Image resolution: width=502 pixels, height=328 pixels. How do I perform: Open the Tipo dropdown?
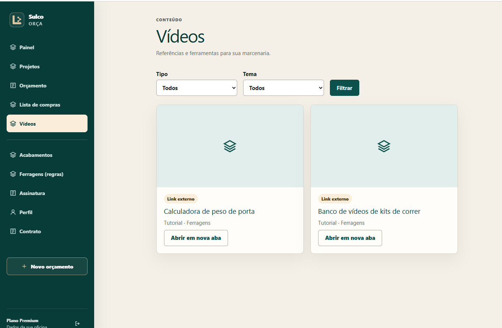pos(197,88)
